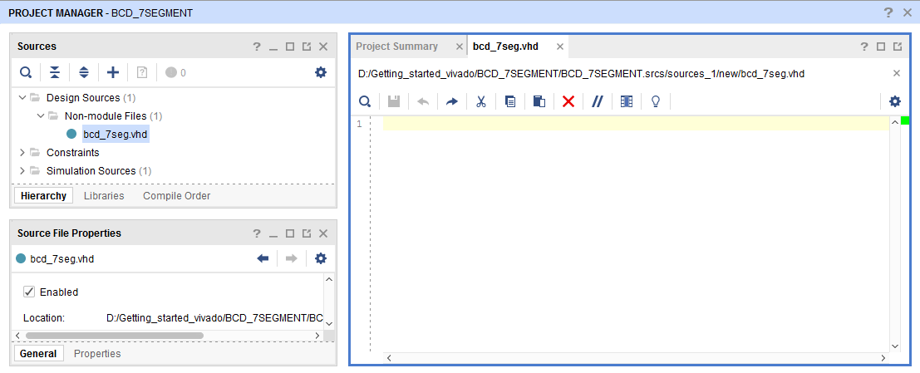Click line 1 in the code editor
920x373 pixels.
pos(632,124)
